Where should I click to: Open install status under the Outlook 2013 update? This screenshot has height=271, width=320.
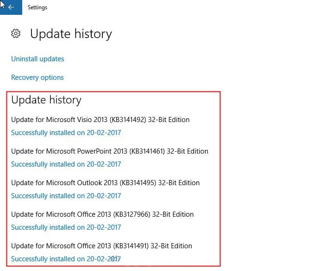point(66,196)
